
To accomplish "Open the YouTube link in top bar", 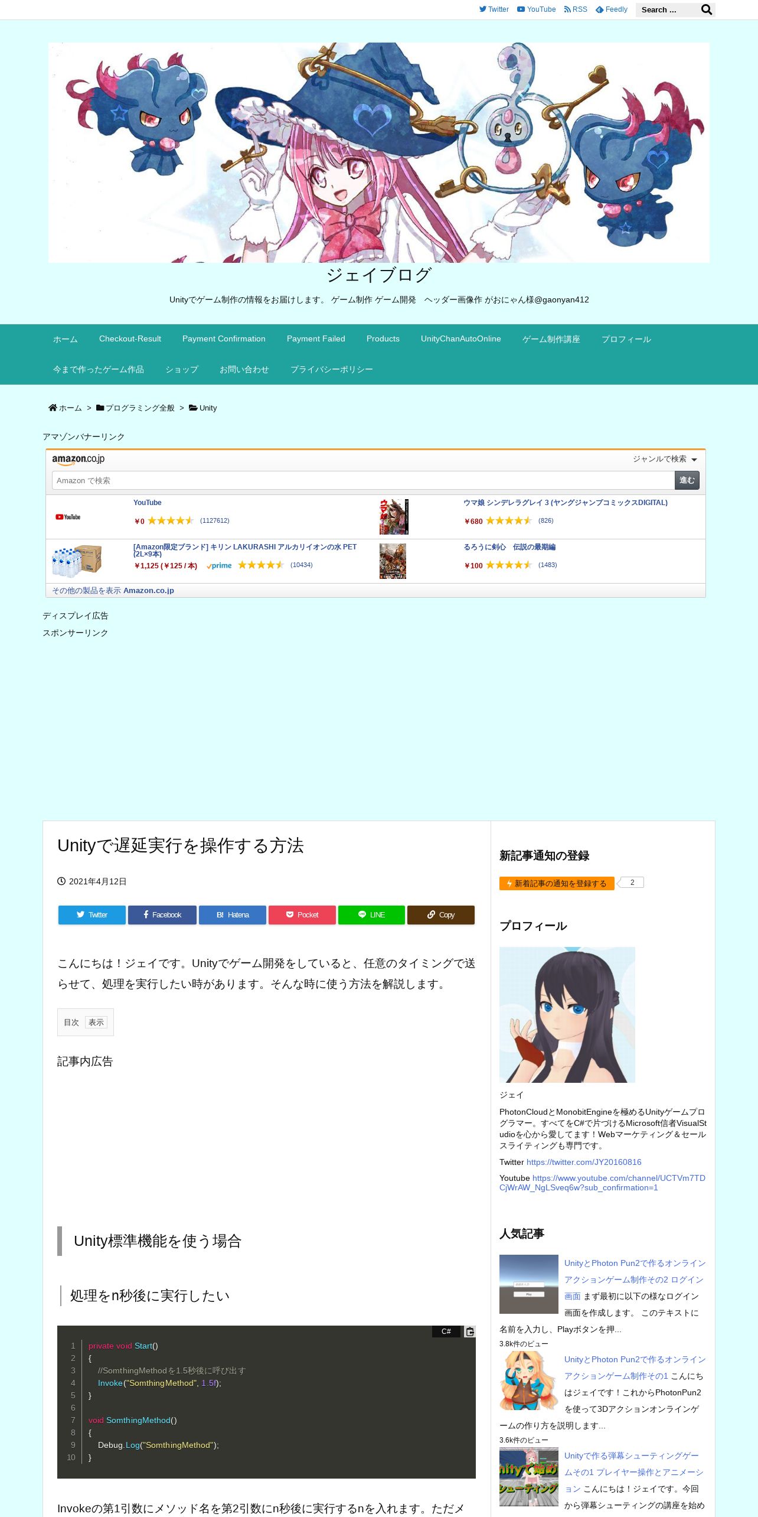I will [x=536, y=9].
